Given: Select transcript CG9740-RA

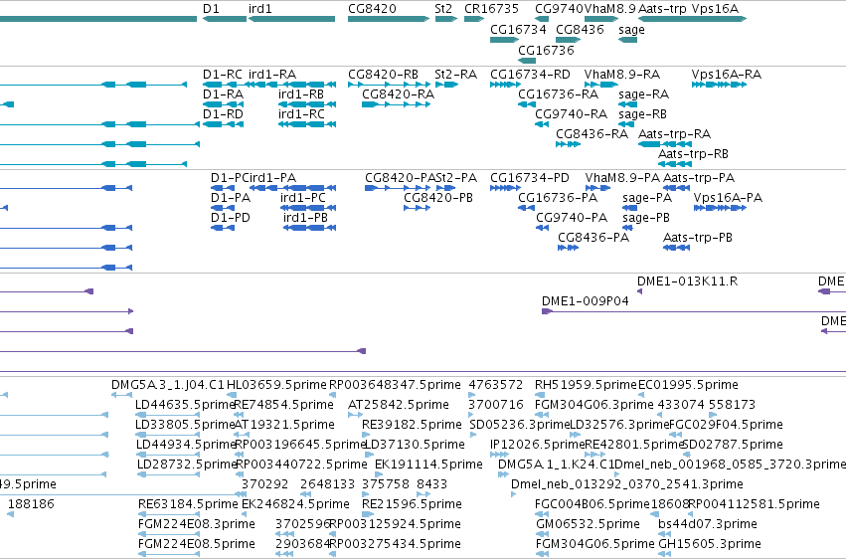Looking at the screenshot, I should [x=542, y=124].
